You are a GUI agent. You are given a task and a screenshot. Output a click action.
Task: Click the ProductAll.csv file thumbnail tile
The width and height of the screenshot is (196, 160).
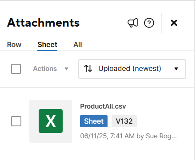pyautogui.click(x=51, y=121)
